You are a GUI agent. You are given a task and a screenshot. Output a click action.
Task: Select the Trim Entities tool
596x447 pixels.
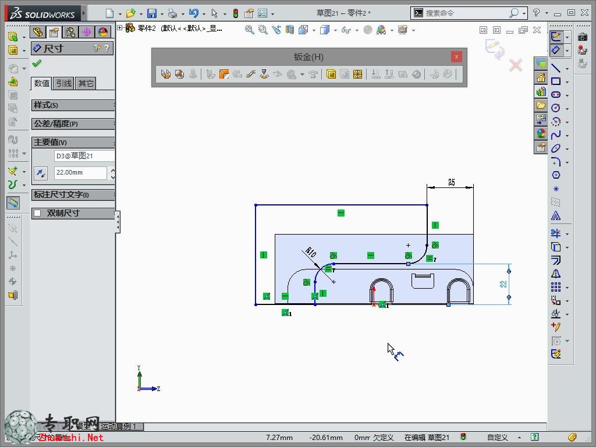point(556,233)
